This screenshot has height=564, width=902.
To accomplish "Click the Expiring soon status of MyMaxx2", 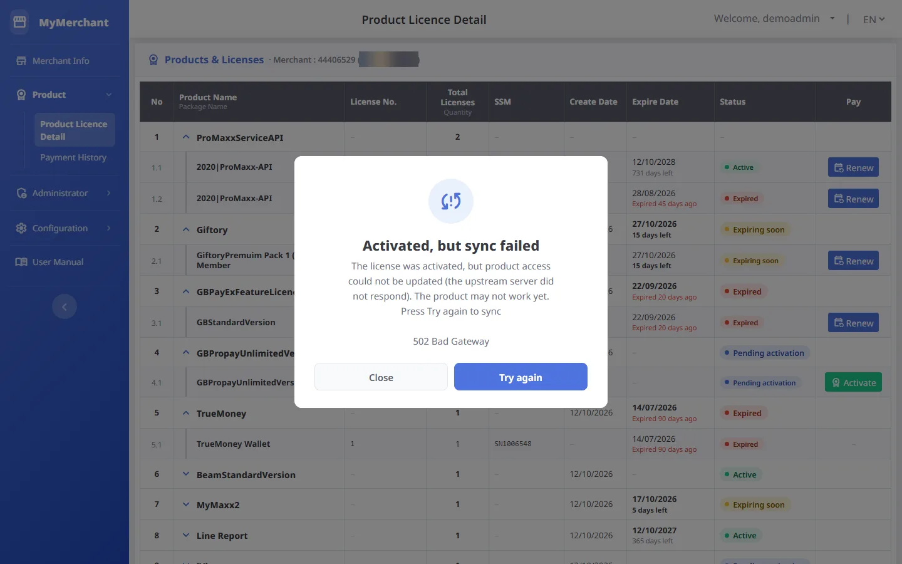I will 755,504.
